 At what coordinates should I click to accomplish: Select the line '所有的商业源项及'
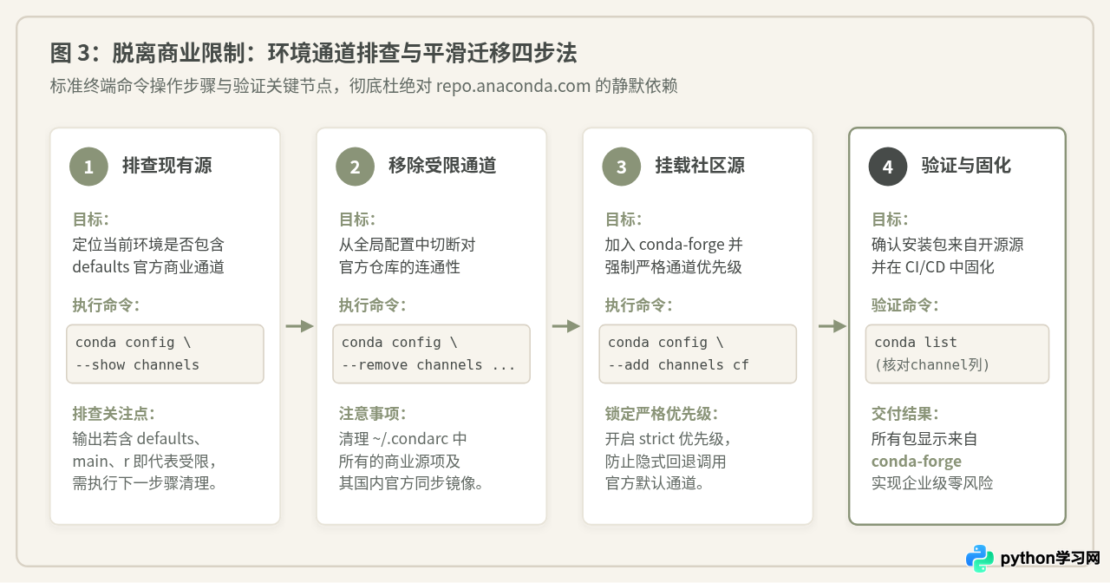click(399, 461)
